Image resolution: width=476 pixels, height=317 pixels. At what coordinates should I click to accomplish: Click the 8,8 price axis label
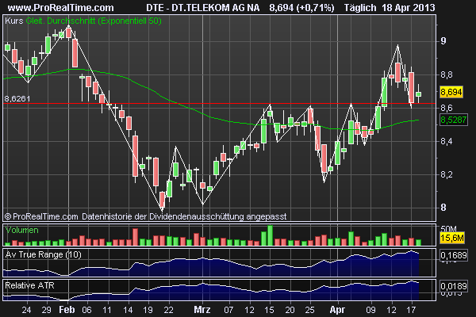click(x=446, y=74)
